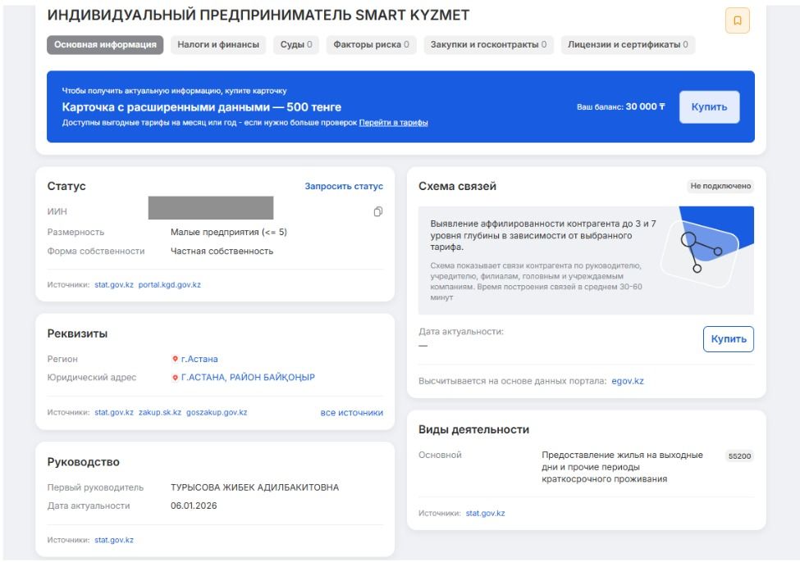
Task: Open stat.gov.kz source in the Статус card
Action: coord(114,285)
